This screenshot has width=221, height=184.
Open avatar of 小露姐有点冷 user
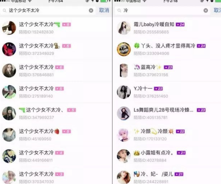[124, 156]
